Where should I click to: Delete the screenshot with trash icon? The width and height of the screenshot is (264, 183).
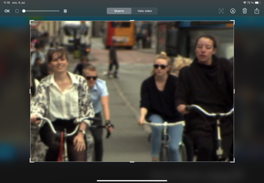[x=245, y=11]
